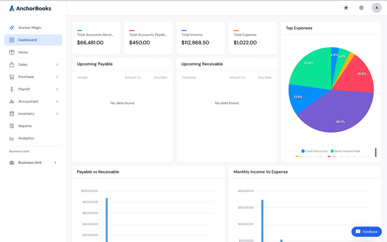The width and height of the screenshot is (387, 242).
Task: Expand the Business Unit submenu chevron
Action: 56,163
